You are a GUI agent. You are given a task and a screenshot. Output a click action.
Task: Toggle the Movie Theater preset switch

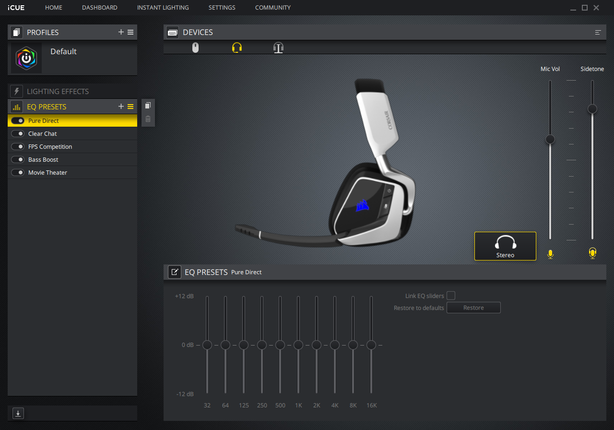[18, 173]
